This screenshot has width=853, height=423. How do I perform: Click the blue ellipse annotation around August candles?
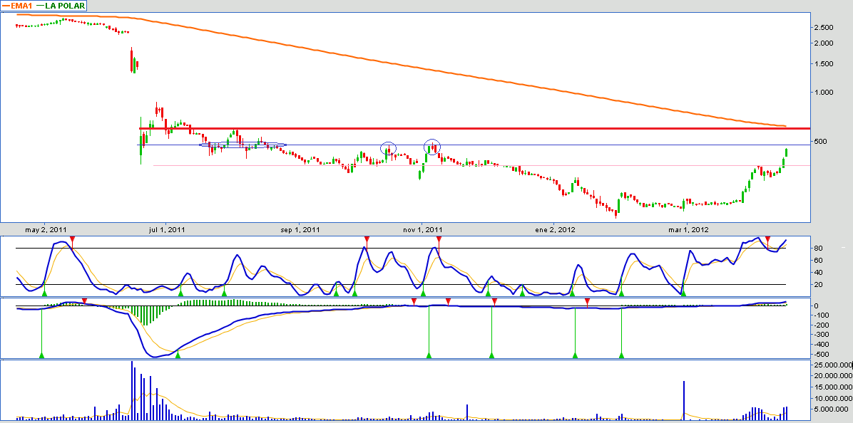tap(242, 145)
